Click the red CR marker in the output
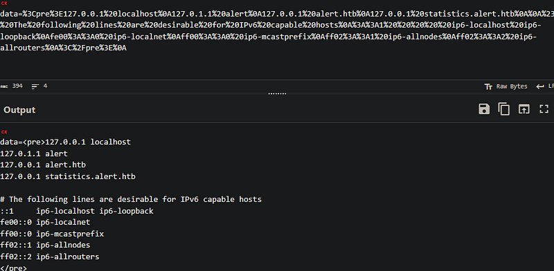Image resolution: width=554 pixels, height=271 pixels. tap(4, 132)
